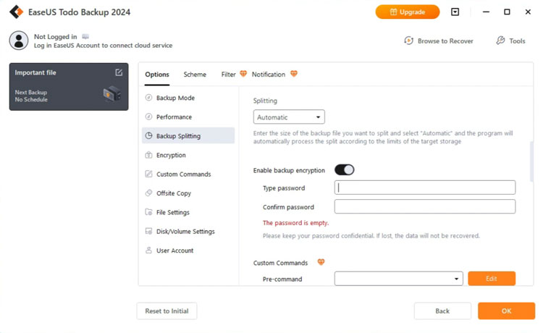
Task: Click the backup drive icon in Important file card
Action: coord(111,94)
